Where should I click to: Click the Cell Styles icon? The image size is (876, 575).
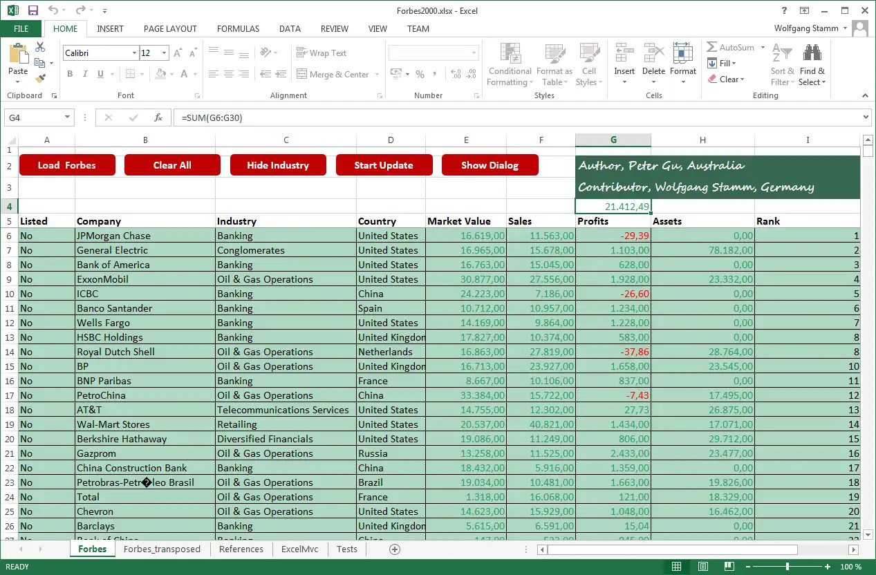(589, 54)
